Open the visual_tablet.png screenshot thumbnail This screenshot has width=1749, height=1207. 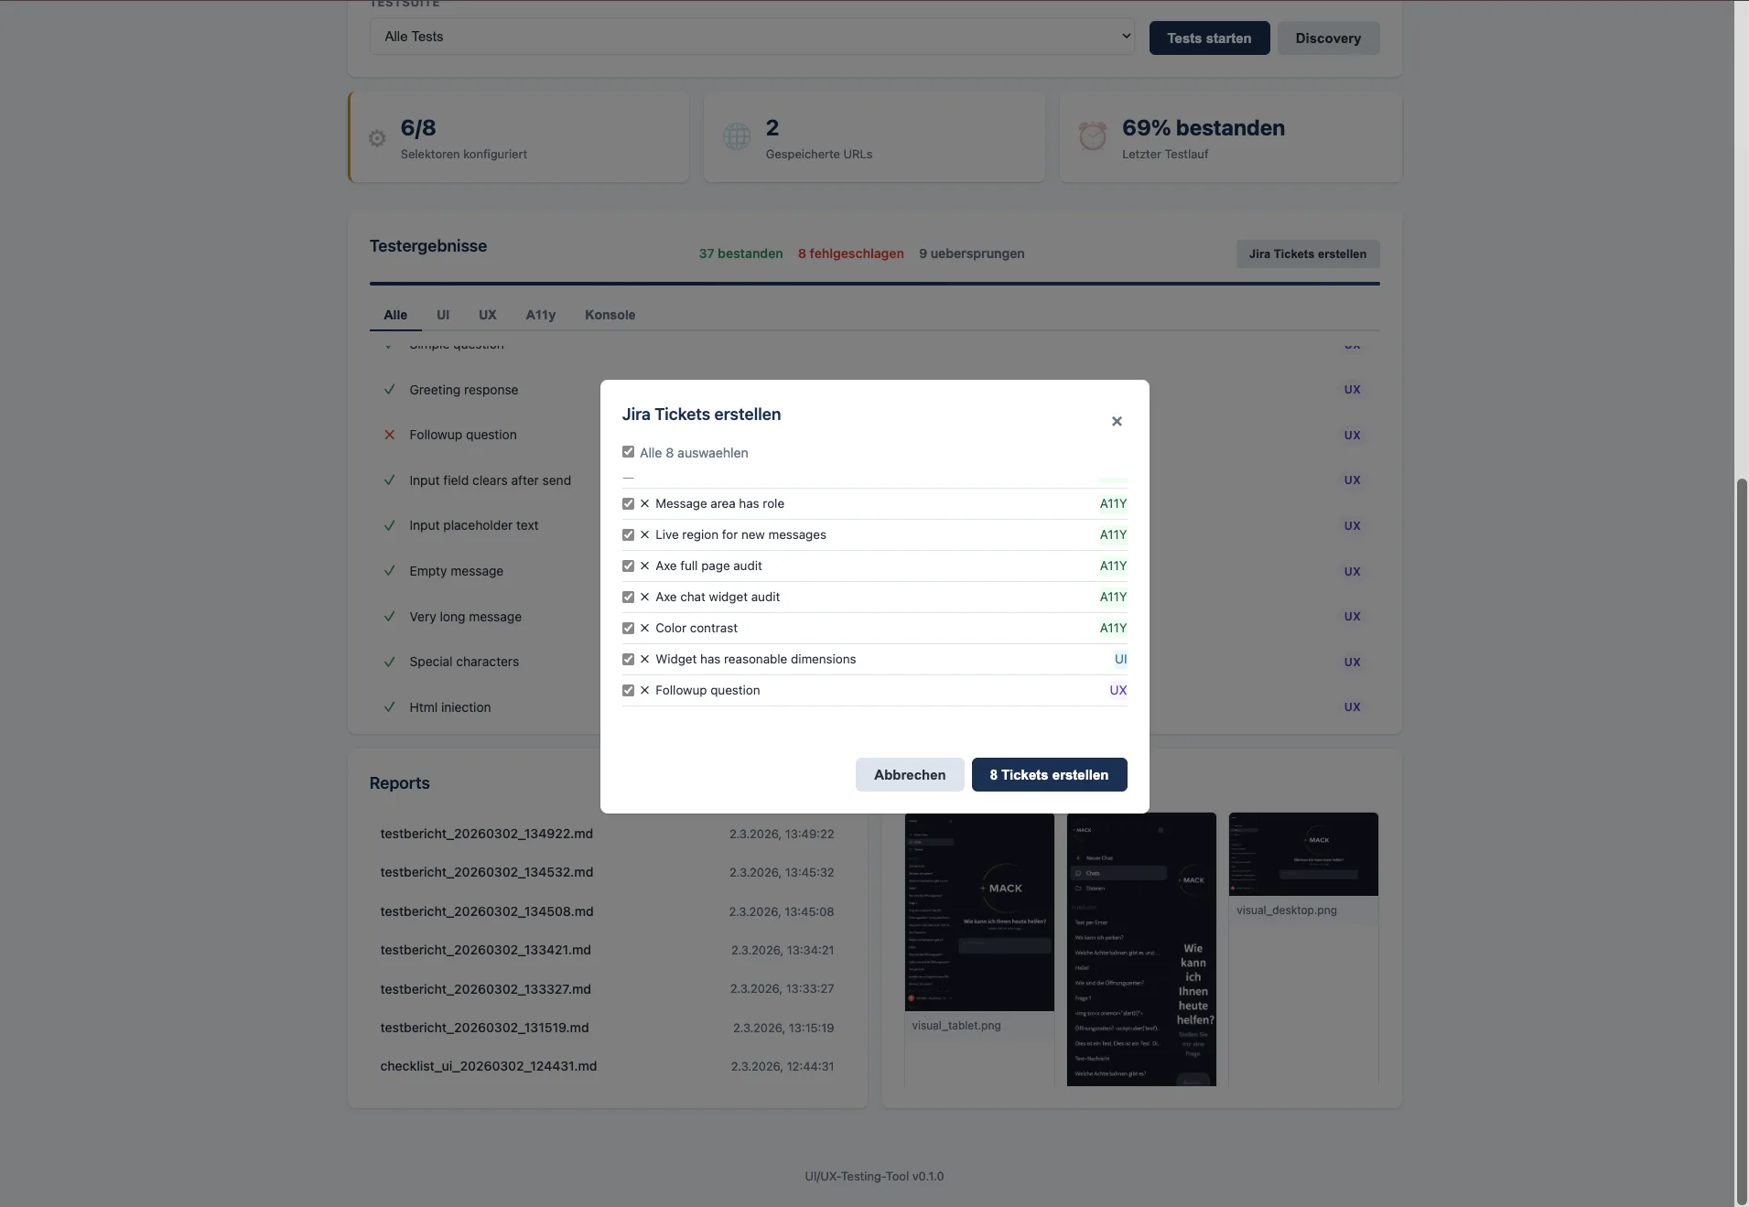[x=979, y=912]
